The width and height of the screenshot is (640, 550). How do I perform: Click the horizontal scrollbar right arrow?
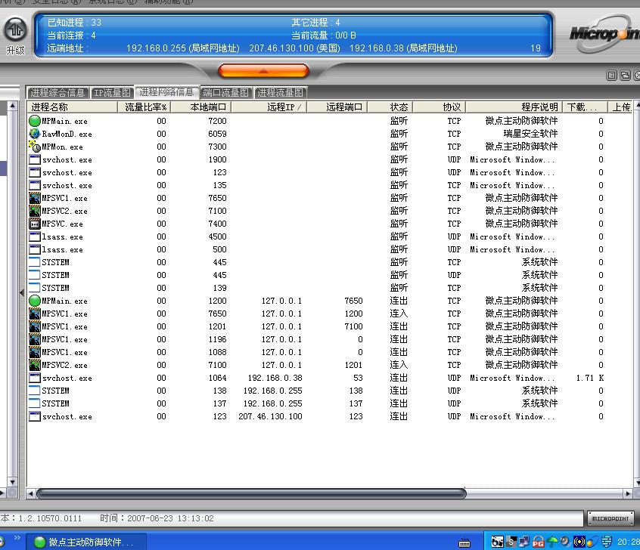click(628, 494)
